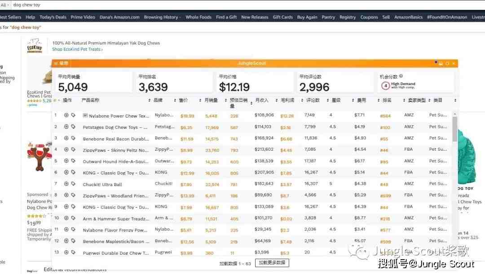Click tag icon on row 9 KONG Classic

73,206
